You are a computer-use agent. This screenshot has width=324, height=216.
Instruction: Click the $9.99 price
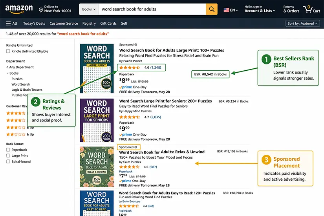(x=124, y=128)
